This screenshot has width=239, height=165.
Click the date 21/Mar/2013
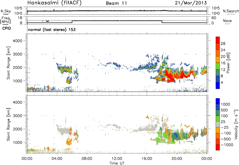(x=191, y=3)
